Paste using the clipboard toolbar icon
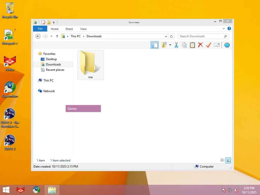The height and width of the screenshot is (195, 260). click(192, 45)
